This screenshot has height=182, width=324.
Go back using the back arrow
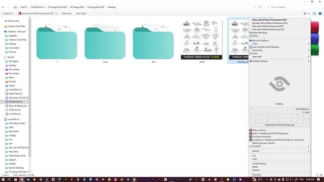(x=3, y=7)
